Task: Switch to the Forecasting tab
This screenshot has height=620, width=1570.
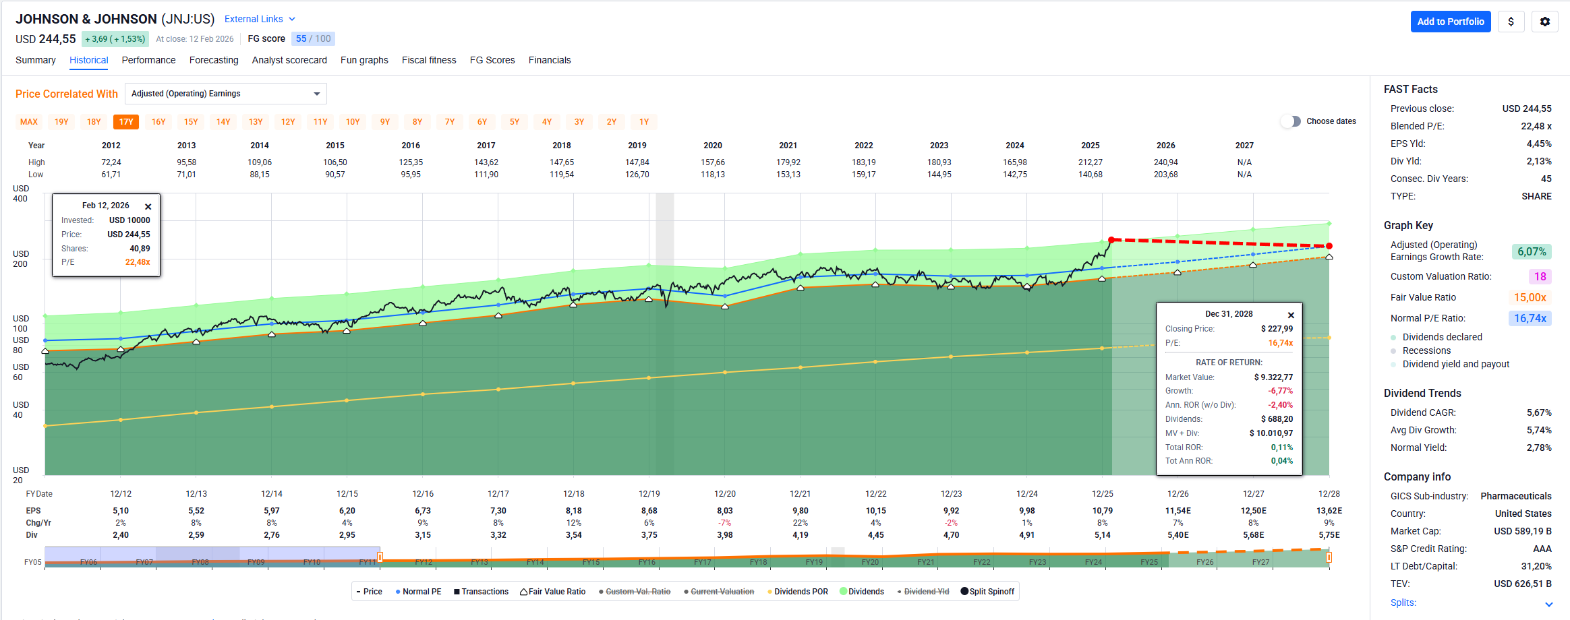Action: [214, 60]
